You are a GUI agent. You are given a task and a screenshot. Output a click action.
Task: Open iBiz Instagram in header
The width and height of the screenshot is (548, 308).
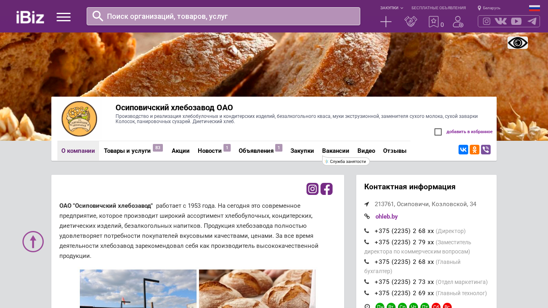(x=487, y=21)
